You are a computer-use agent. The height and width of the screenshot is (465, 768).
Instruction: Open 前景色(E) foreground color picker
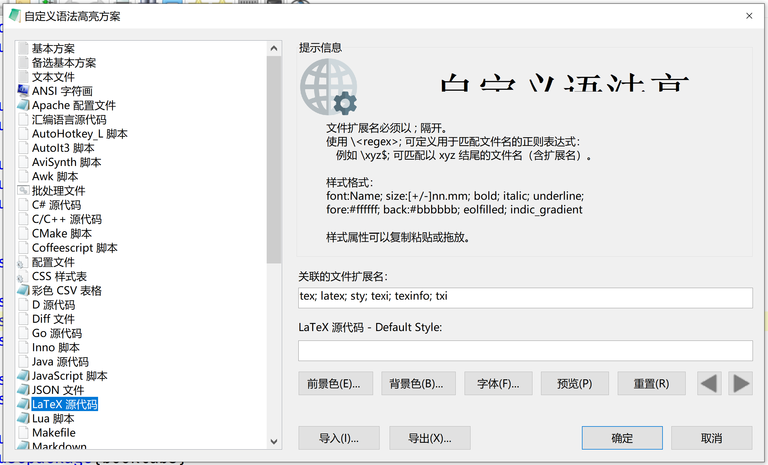pyautogui.click(x=335, y=383)
